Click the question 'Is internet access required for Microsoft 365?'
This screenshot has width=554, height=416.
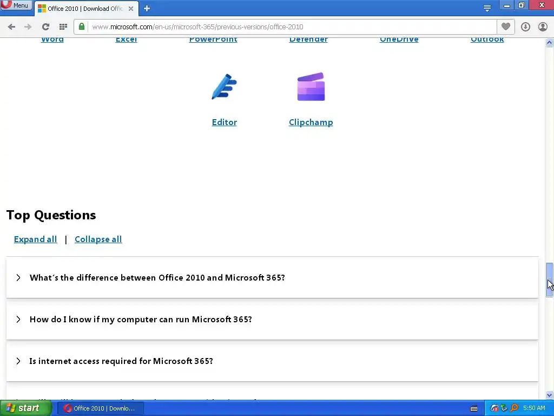pos(121,361)
